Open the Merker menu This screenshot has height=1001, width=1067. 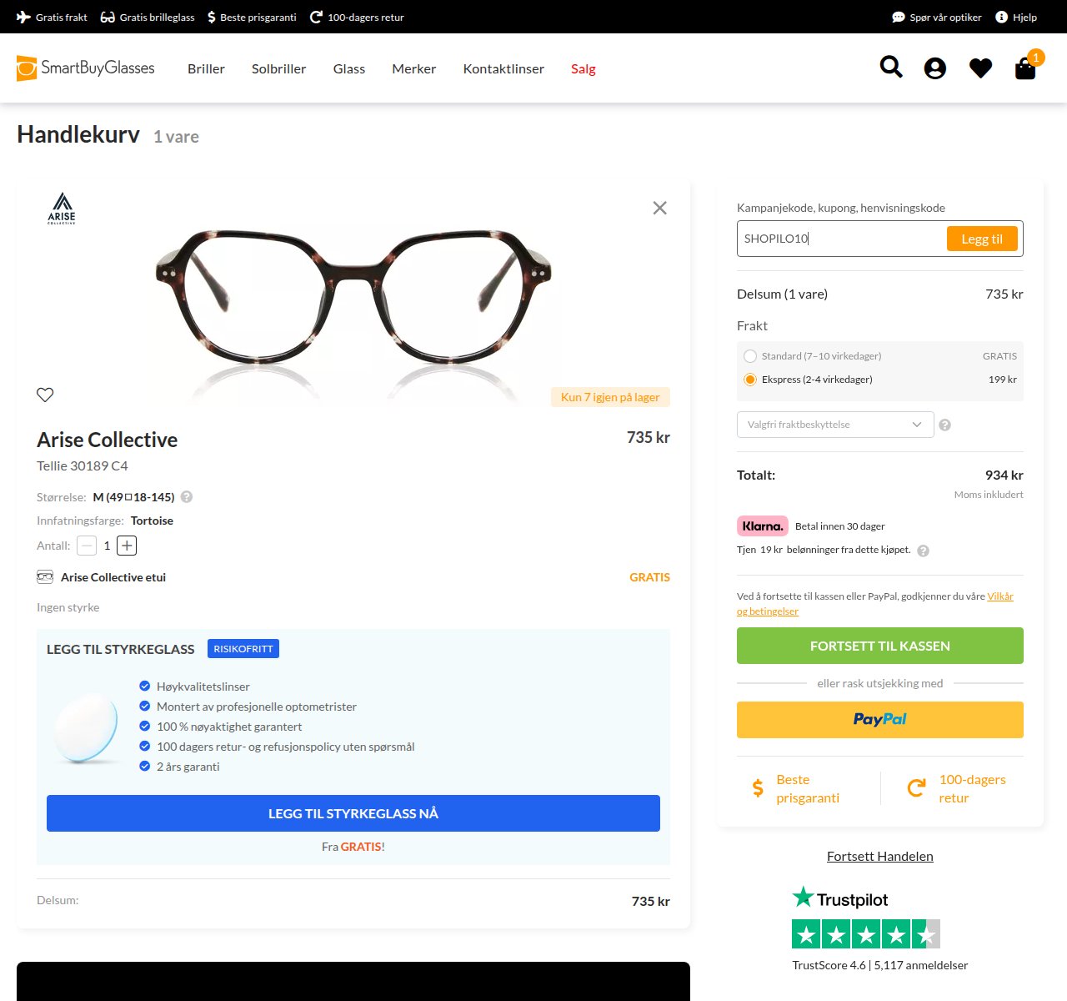point(414,68)
